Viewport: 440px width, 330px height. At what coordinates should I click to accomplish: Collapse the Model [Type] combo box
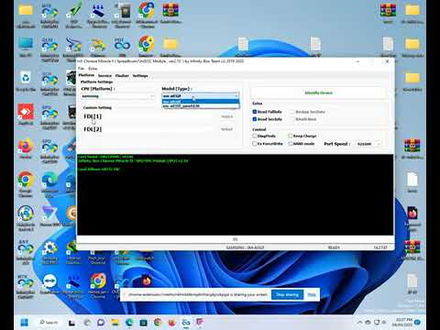point(200,95)
